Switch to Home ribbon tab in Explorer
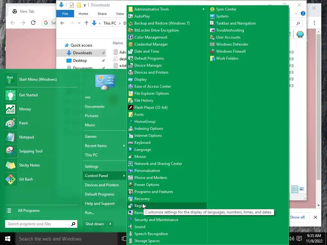The image size is (327, 245). [83, 14]
